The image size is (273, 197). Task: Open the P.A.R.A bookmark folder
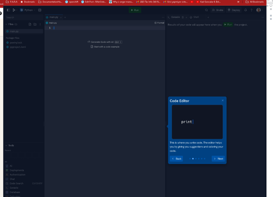12,2
